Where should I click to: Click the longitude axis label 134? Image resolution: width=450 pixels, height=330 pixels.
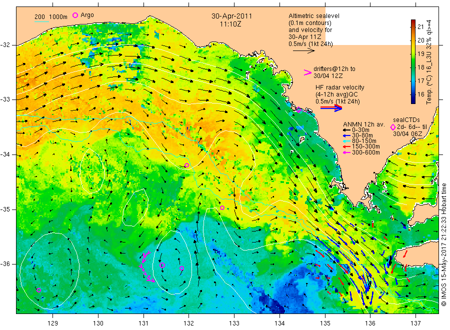coord(279,323)
